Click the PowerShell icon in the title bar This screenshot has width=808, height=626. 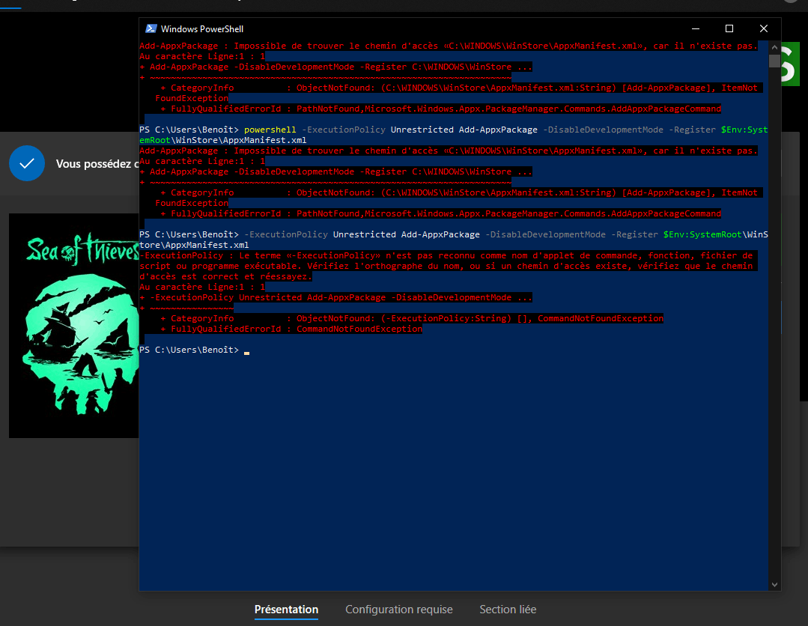pos(151,29)
